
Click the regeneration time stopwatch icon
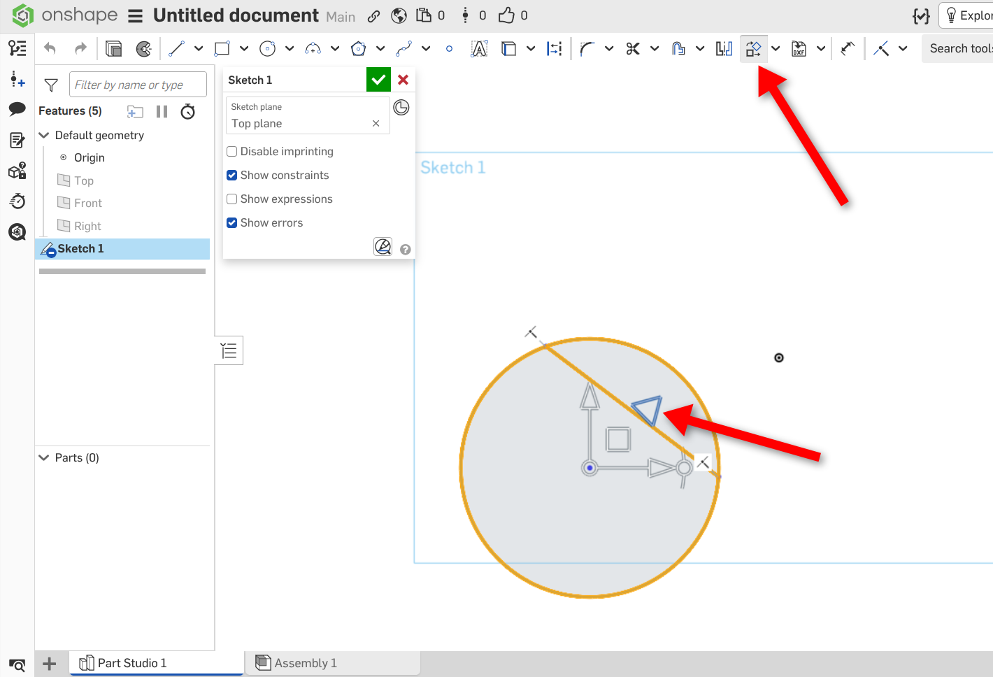point(188,111)
